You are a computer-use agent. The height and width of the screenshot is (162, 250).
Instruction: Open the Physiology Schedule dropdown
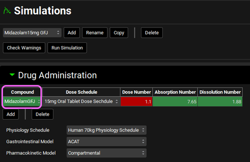coord(106,130)
